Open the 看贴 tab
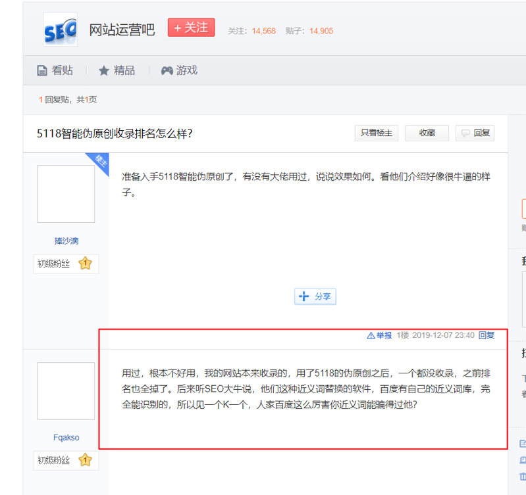Image resolution: width=526 pixels, height=495 pixels. [55, 70]
